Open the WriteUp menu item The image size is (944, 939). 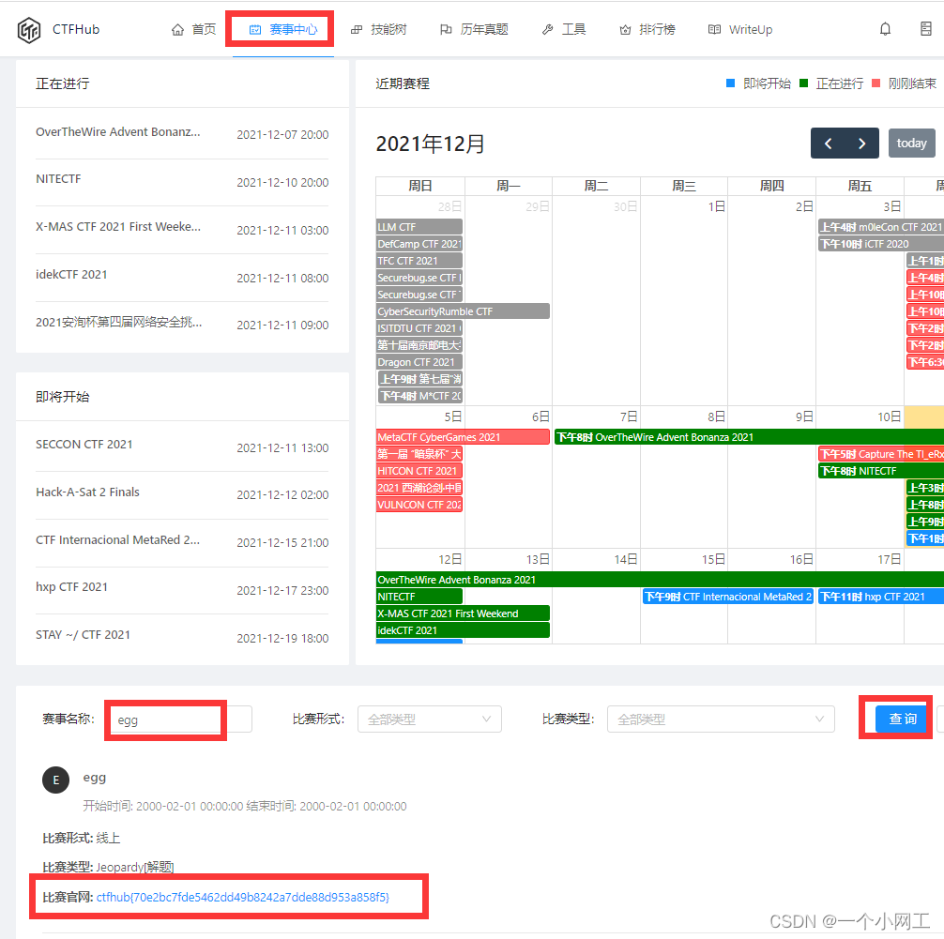coord(740,29)
